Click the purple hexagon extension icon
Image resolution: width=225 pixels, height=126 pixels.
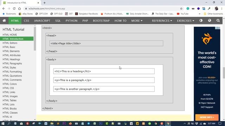tap(198, 8)
